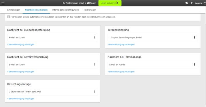206x107 pixels.
Task: Add notification under Bewertungsanfrage
Action: coord(21,99)
